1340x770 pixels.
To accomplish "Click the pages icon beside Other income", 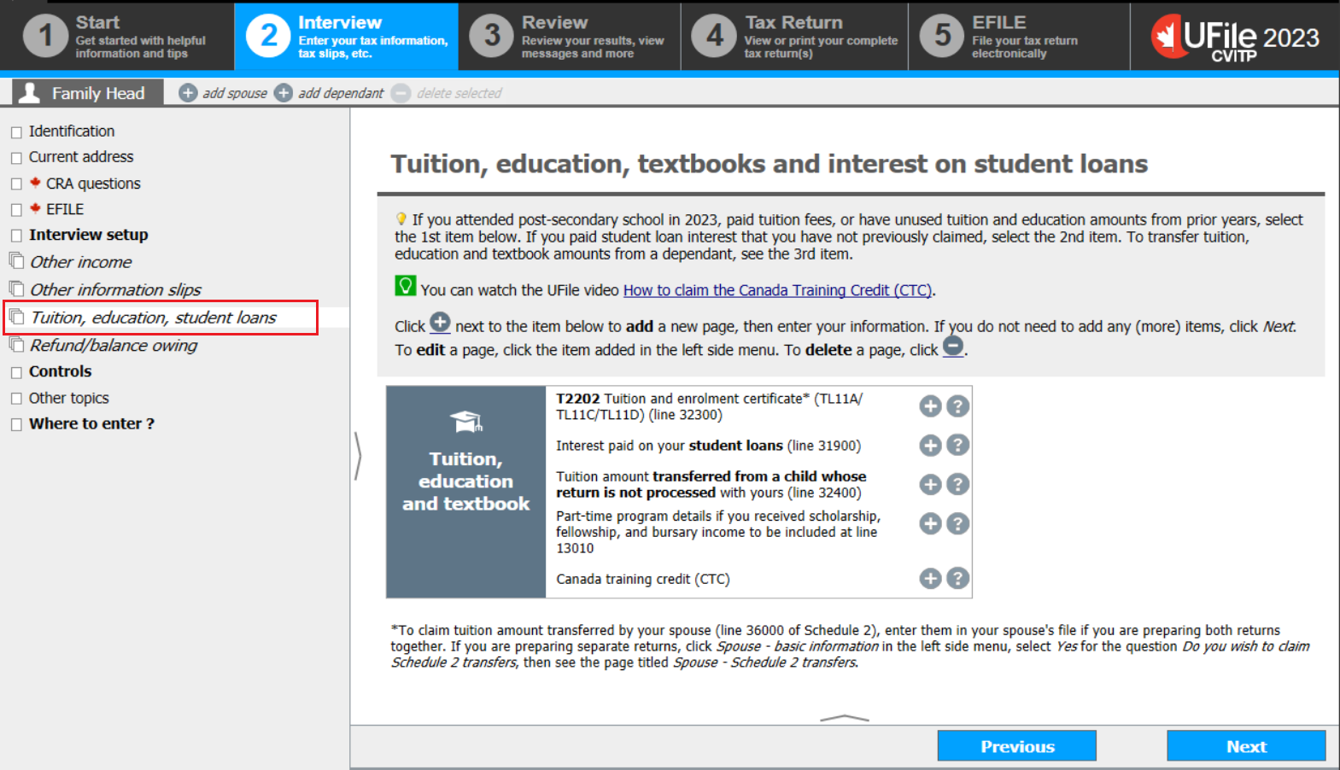I will (16, 260).
